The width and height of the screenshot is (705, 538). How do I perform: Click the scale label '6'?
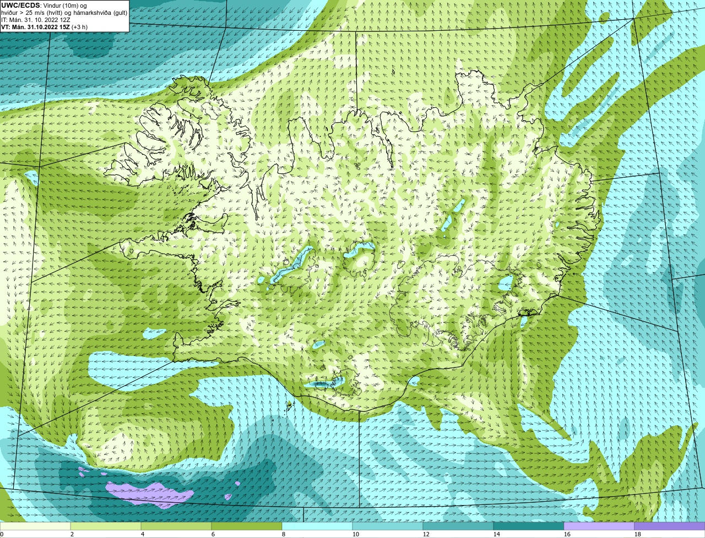click(213, 534)
